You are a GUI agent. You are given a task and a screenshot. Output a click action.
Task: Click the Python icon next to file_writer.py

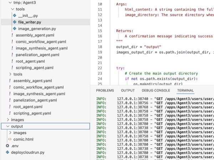tap(14, 22)
